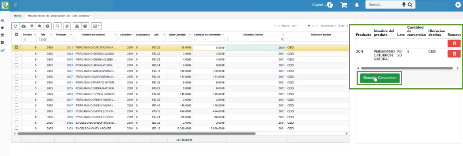Click the stamp toolbar icon
Screen dimensions: 463x156
click(77, 26)
